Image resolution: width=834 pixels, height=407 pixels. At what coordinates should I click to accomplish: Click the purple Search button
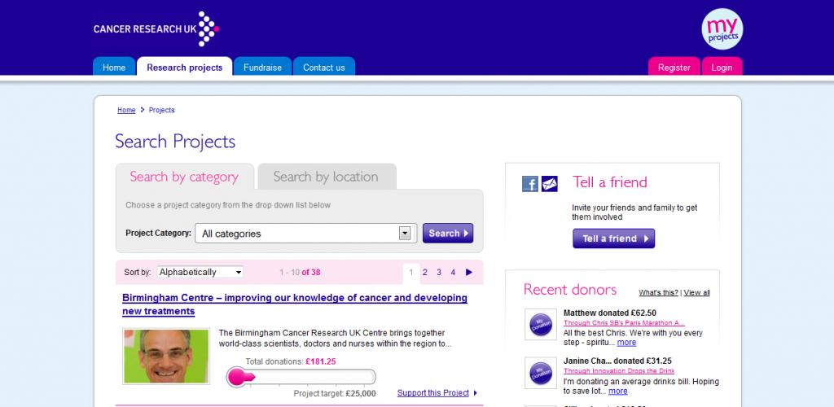coord(448,234)
